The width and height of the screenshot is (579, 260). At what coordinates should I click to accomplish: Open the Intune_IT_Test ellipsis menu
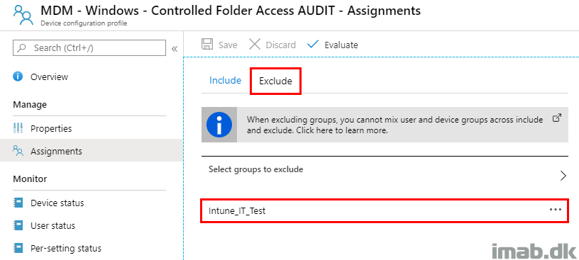[x=556, y=210]
